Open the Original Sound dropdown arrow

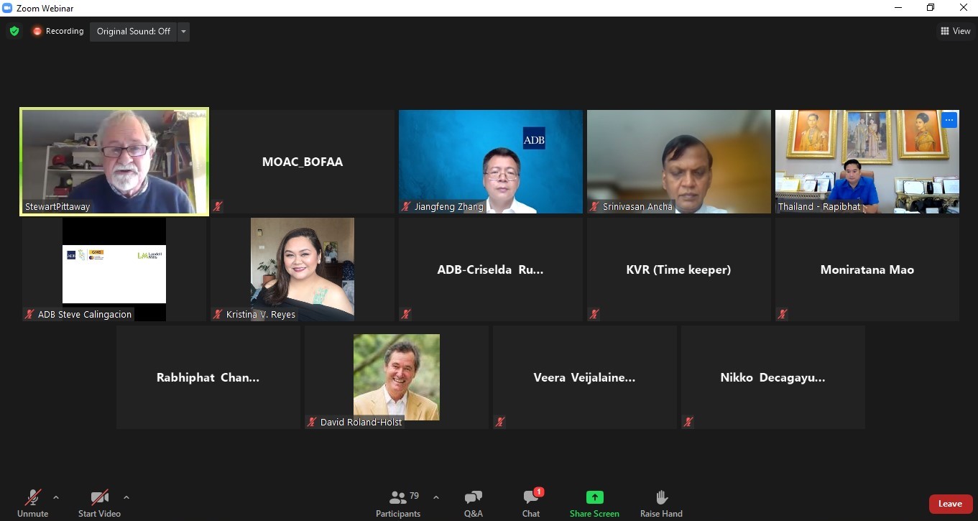coord(183,31)
